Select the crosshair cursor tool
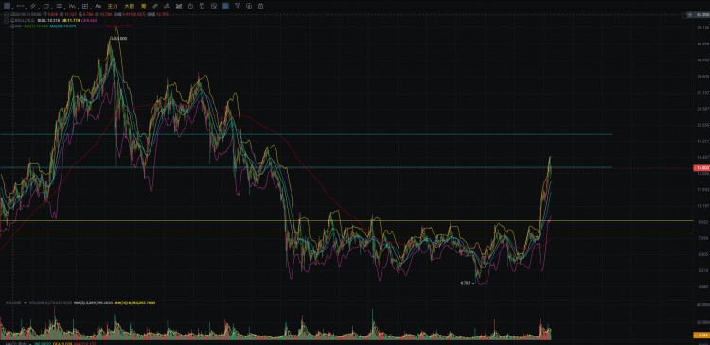 [x=8, y=6]
